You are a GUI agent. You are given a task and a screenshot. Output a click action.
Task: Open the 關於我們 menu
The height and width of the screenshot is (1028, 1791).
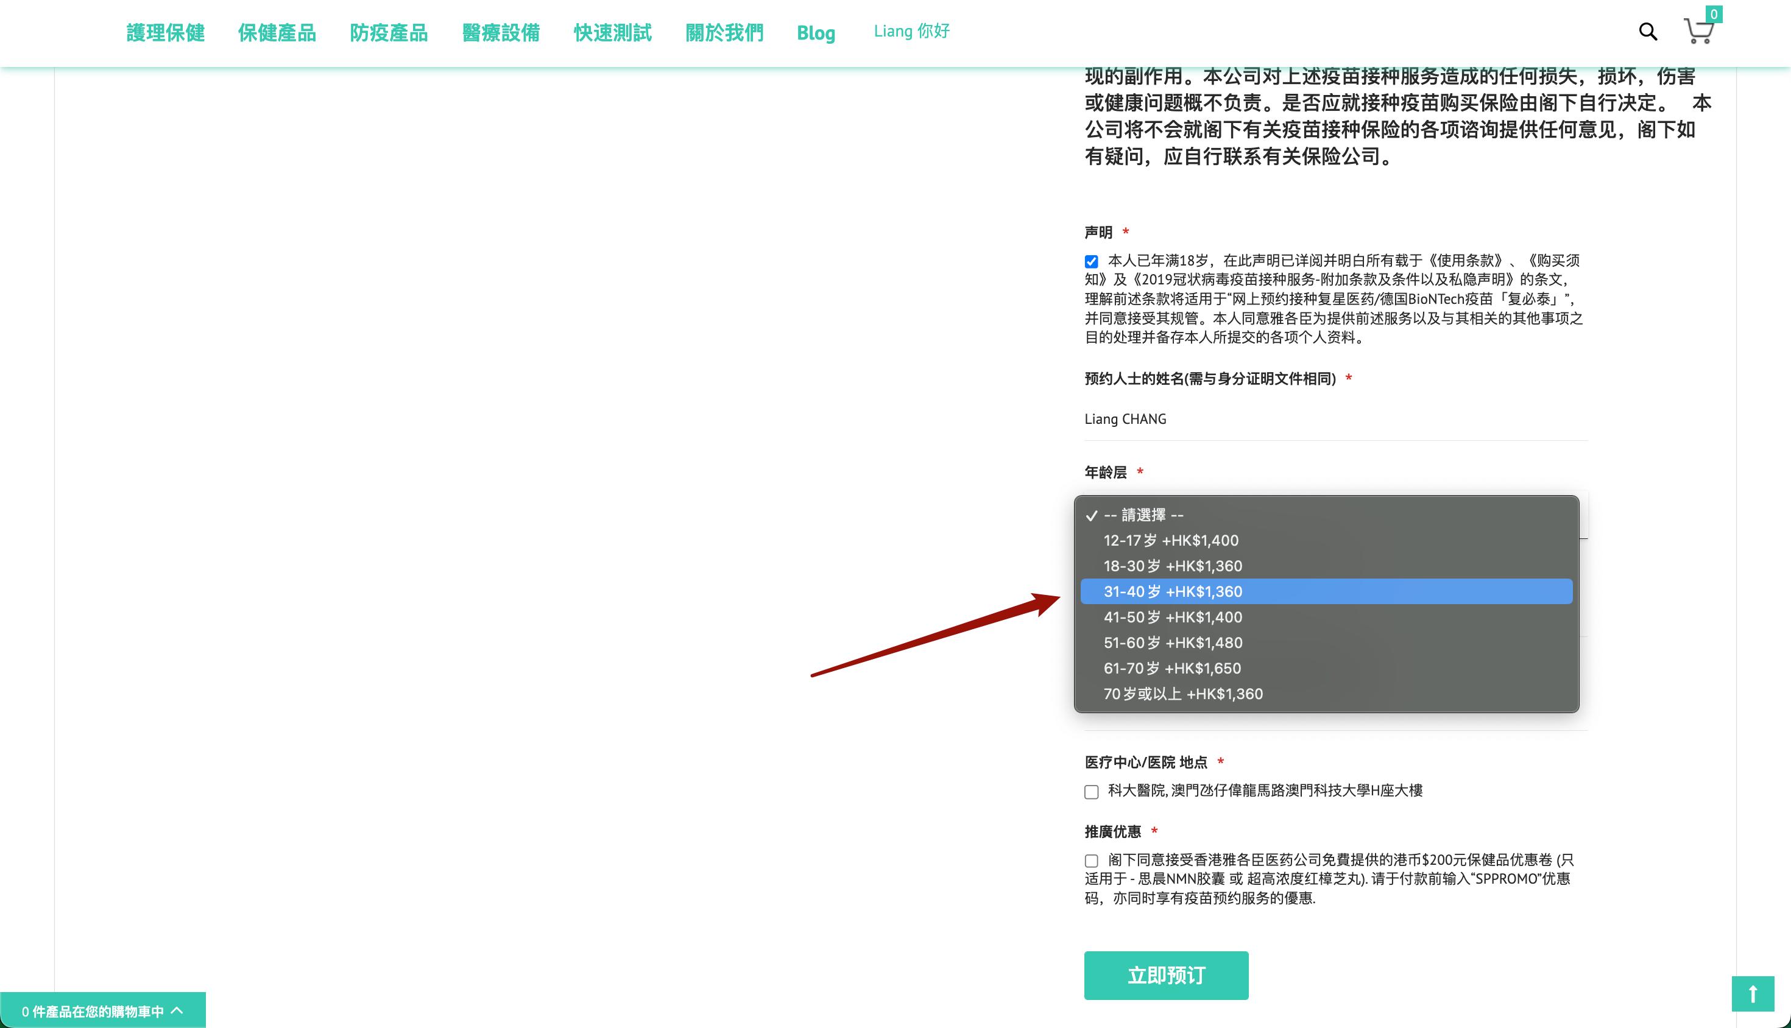click(x=724, y=32)
